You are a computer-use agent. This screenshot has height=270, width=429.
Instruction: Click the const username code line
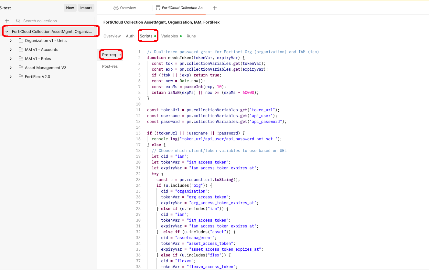click(x=212, y=116)
